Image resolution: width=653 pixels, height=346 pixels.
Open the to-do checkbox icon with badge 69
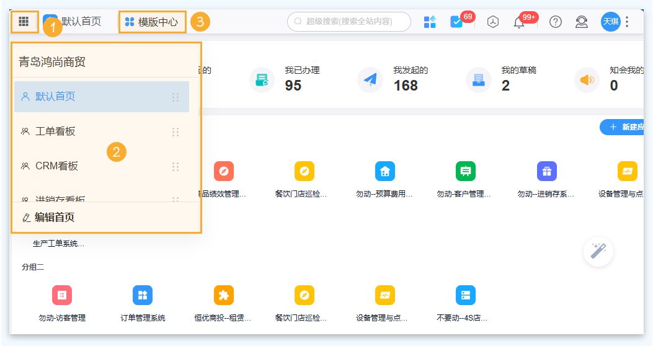tap(456, 22)
